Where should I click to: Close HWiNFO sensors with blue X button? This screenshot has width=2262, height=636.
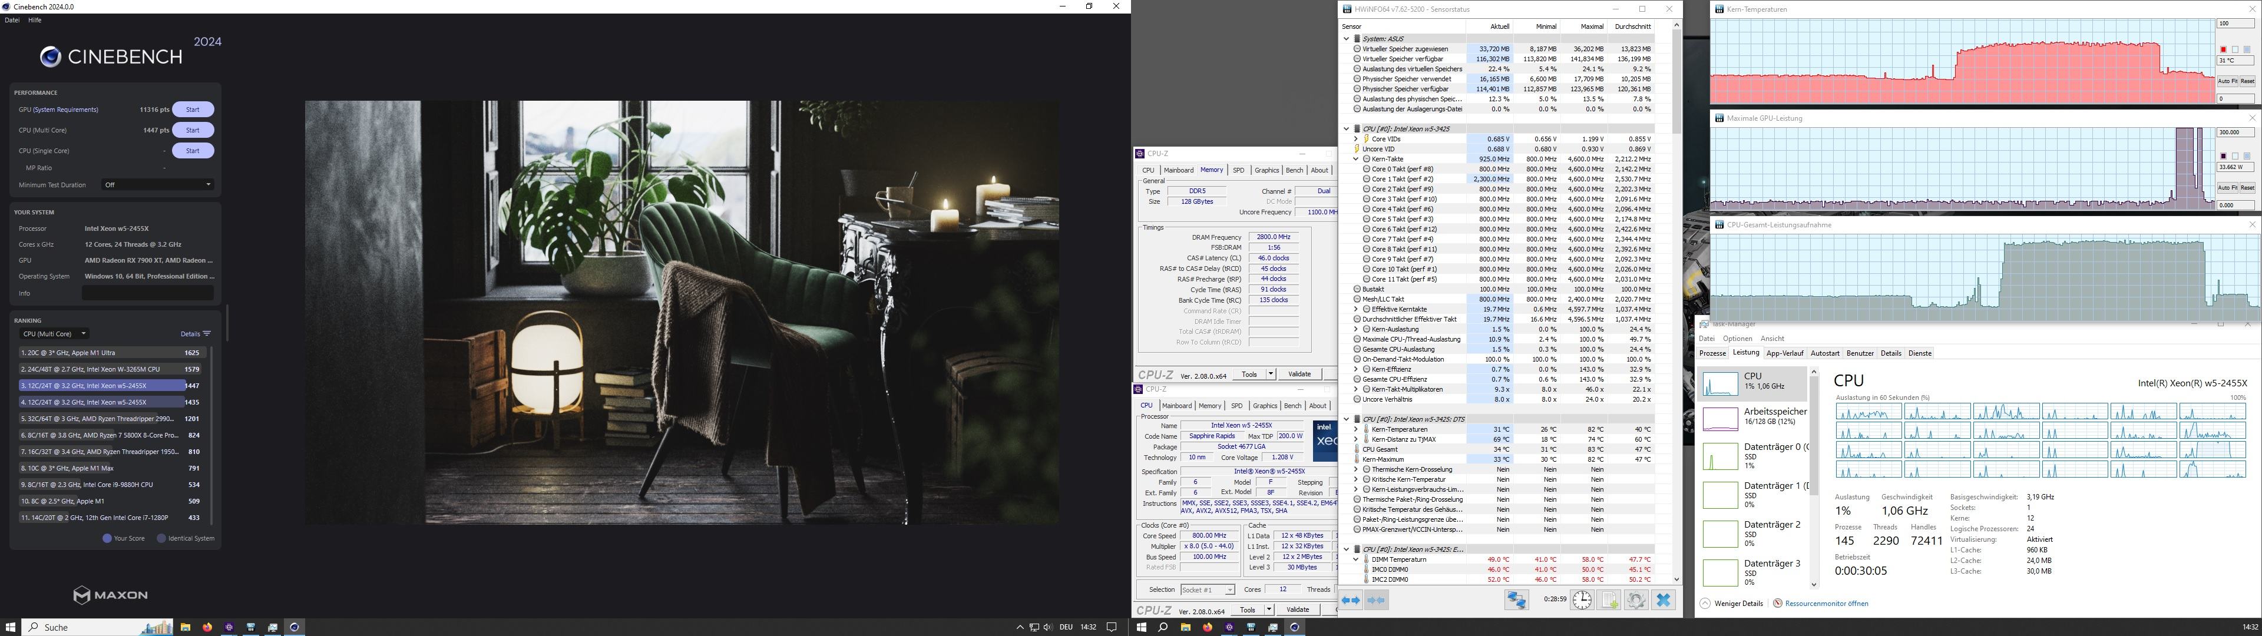pyautogui.click(x=1663, y=600)
